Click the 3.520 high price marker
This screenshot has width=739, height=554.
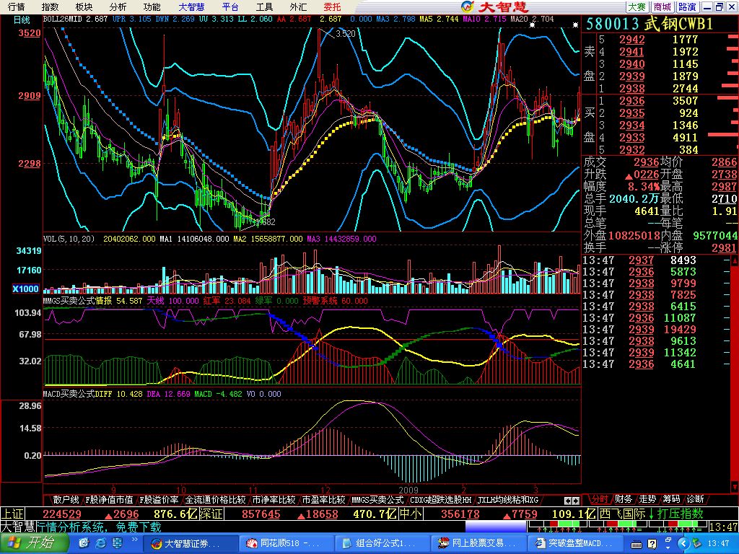[346, 34]
